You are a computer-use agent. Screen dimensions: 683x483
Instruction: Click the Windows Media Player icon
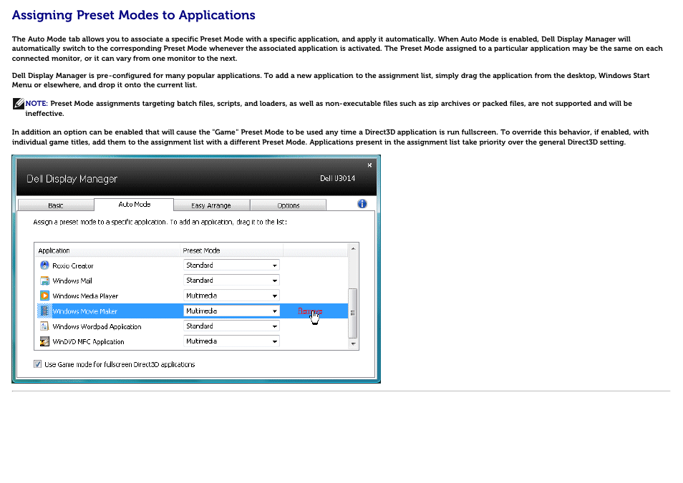point(44,296)
